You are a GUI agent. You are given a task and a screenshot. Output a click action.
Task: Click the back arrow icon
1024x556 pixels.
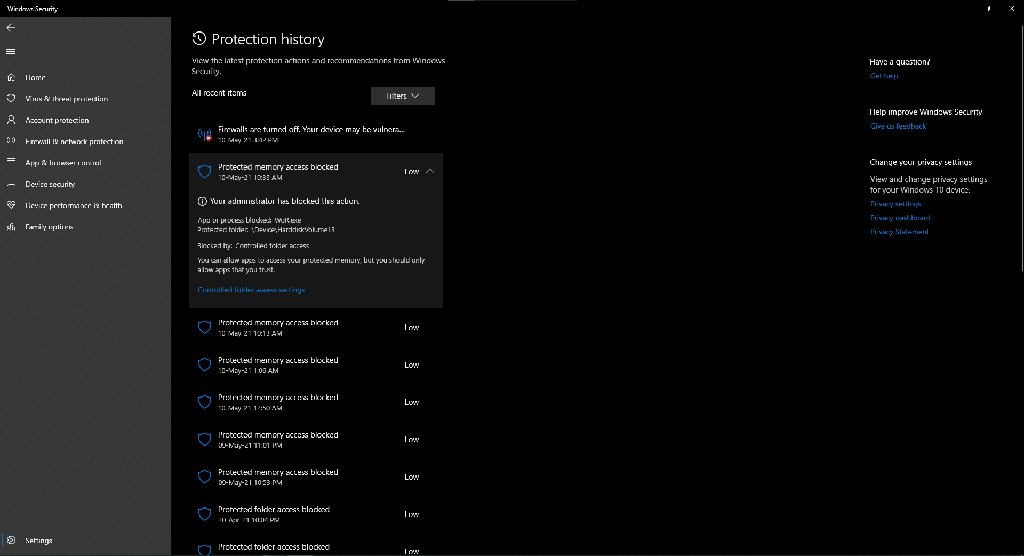pos(11,28)
